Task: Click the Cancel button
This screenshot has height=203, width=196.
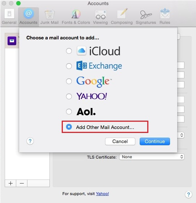Action: point(120,141)
